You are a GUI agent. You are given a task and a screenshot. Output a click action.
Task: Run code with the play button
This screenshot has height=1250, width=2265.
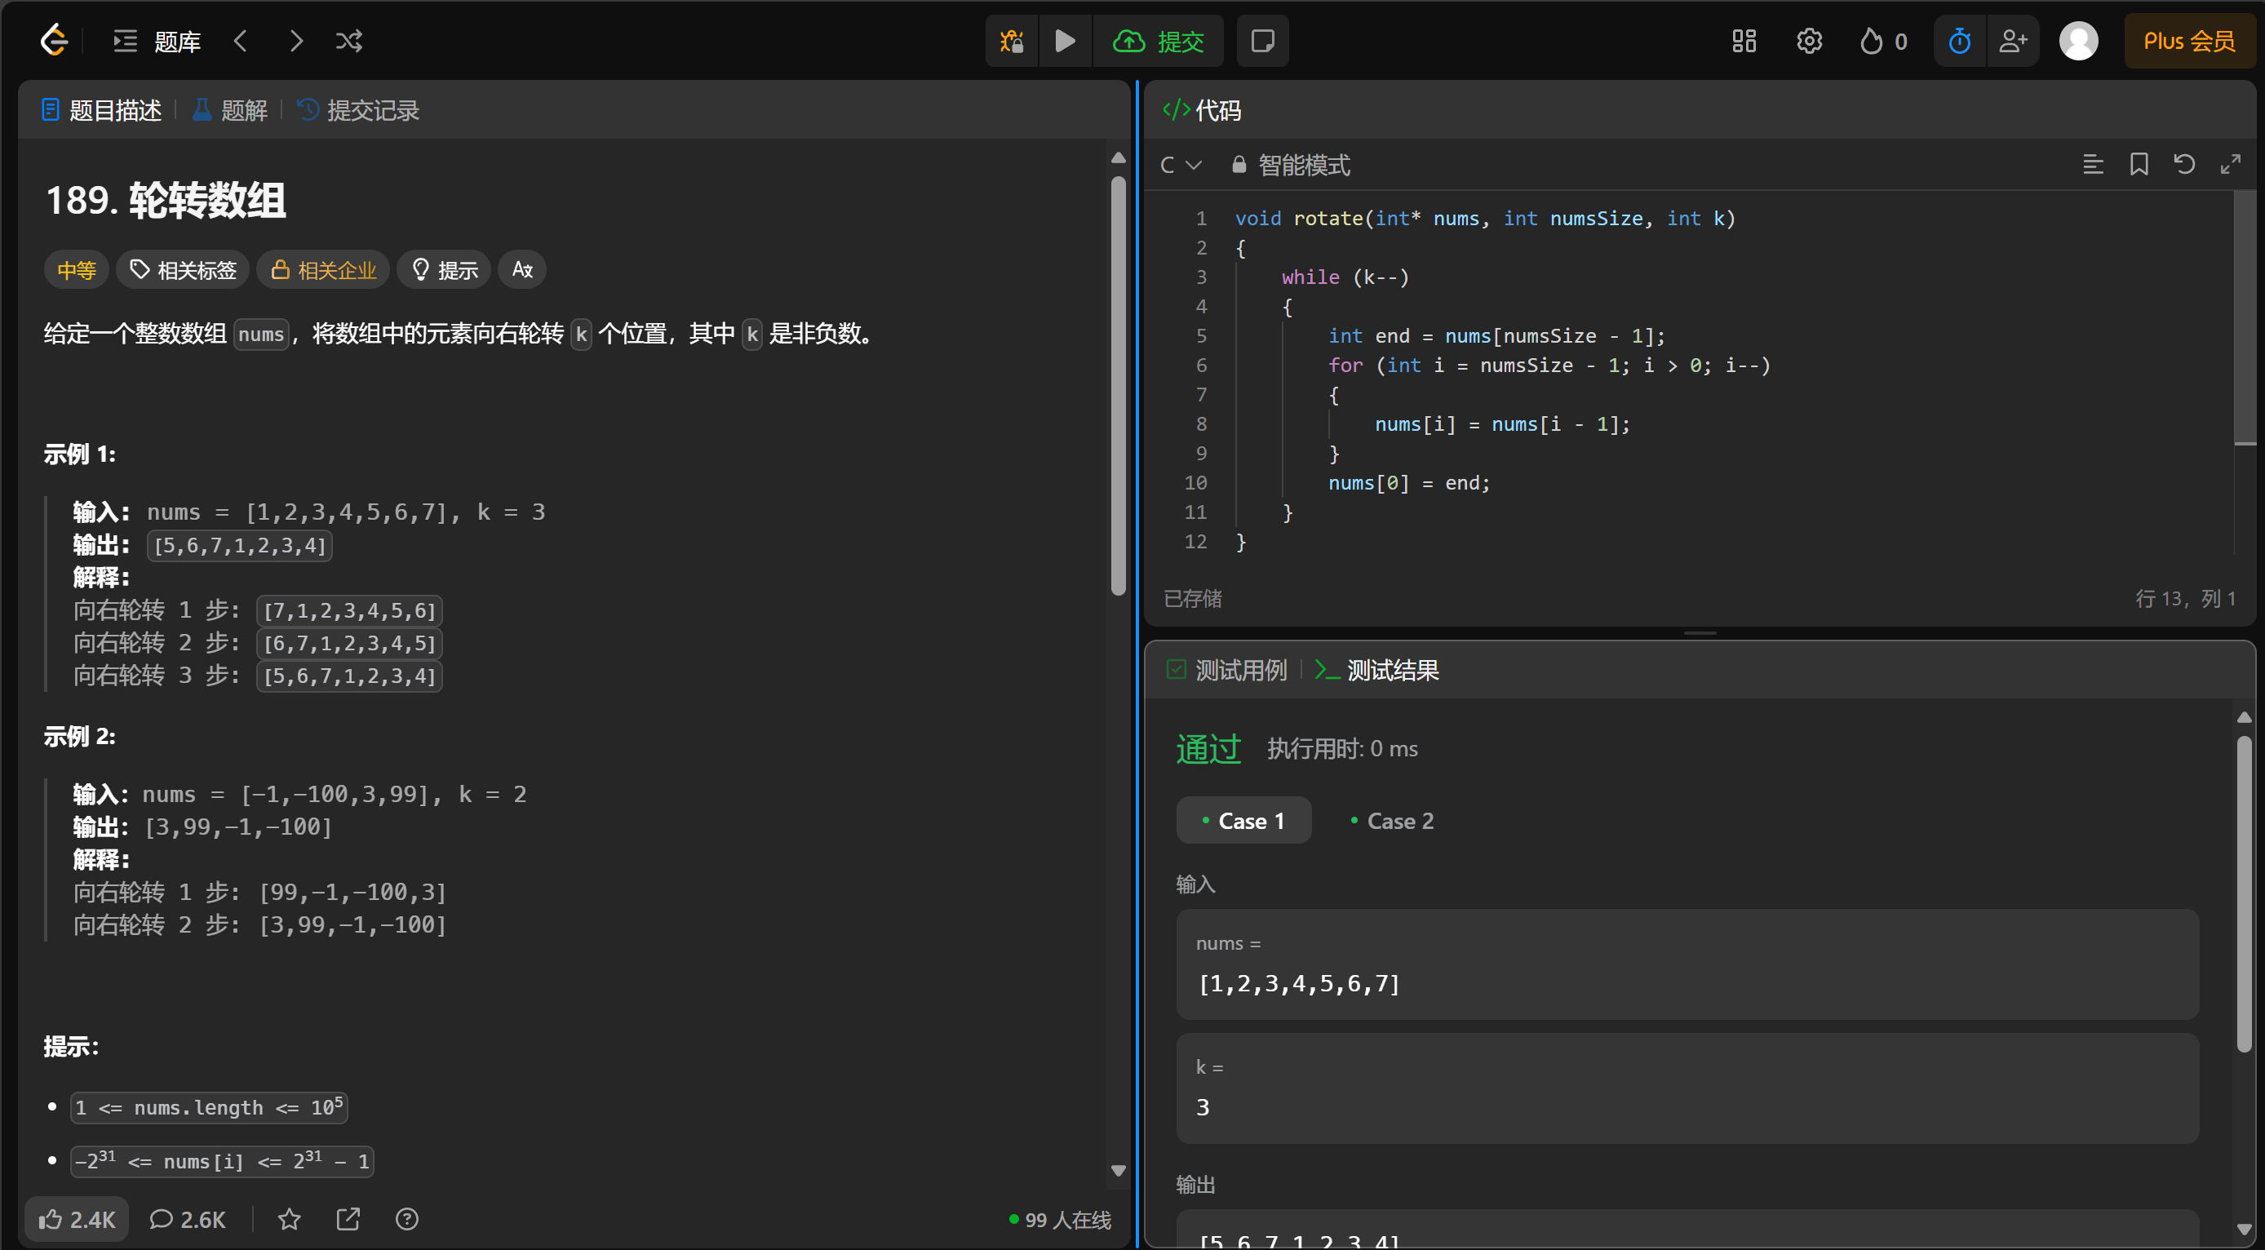(x=1065, y=42)
